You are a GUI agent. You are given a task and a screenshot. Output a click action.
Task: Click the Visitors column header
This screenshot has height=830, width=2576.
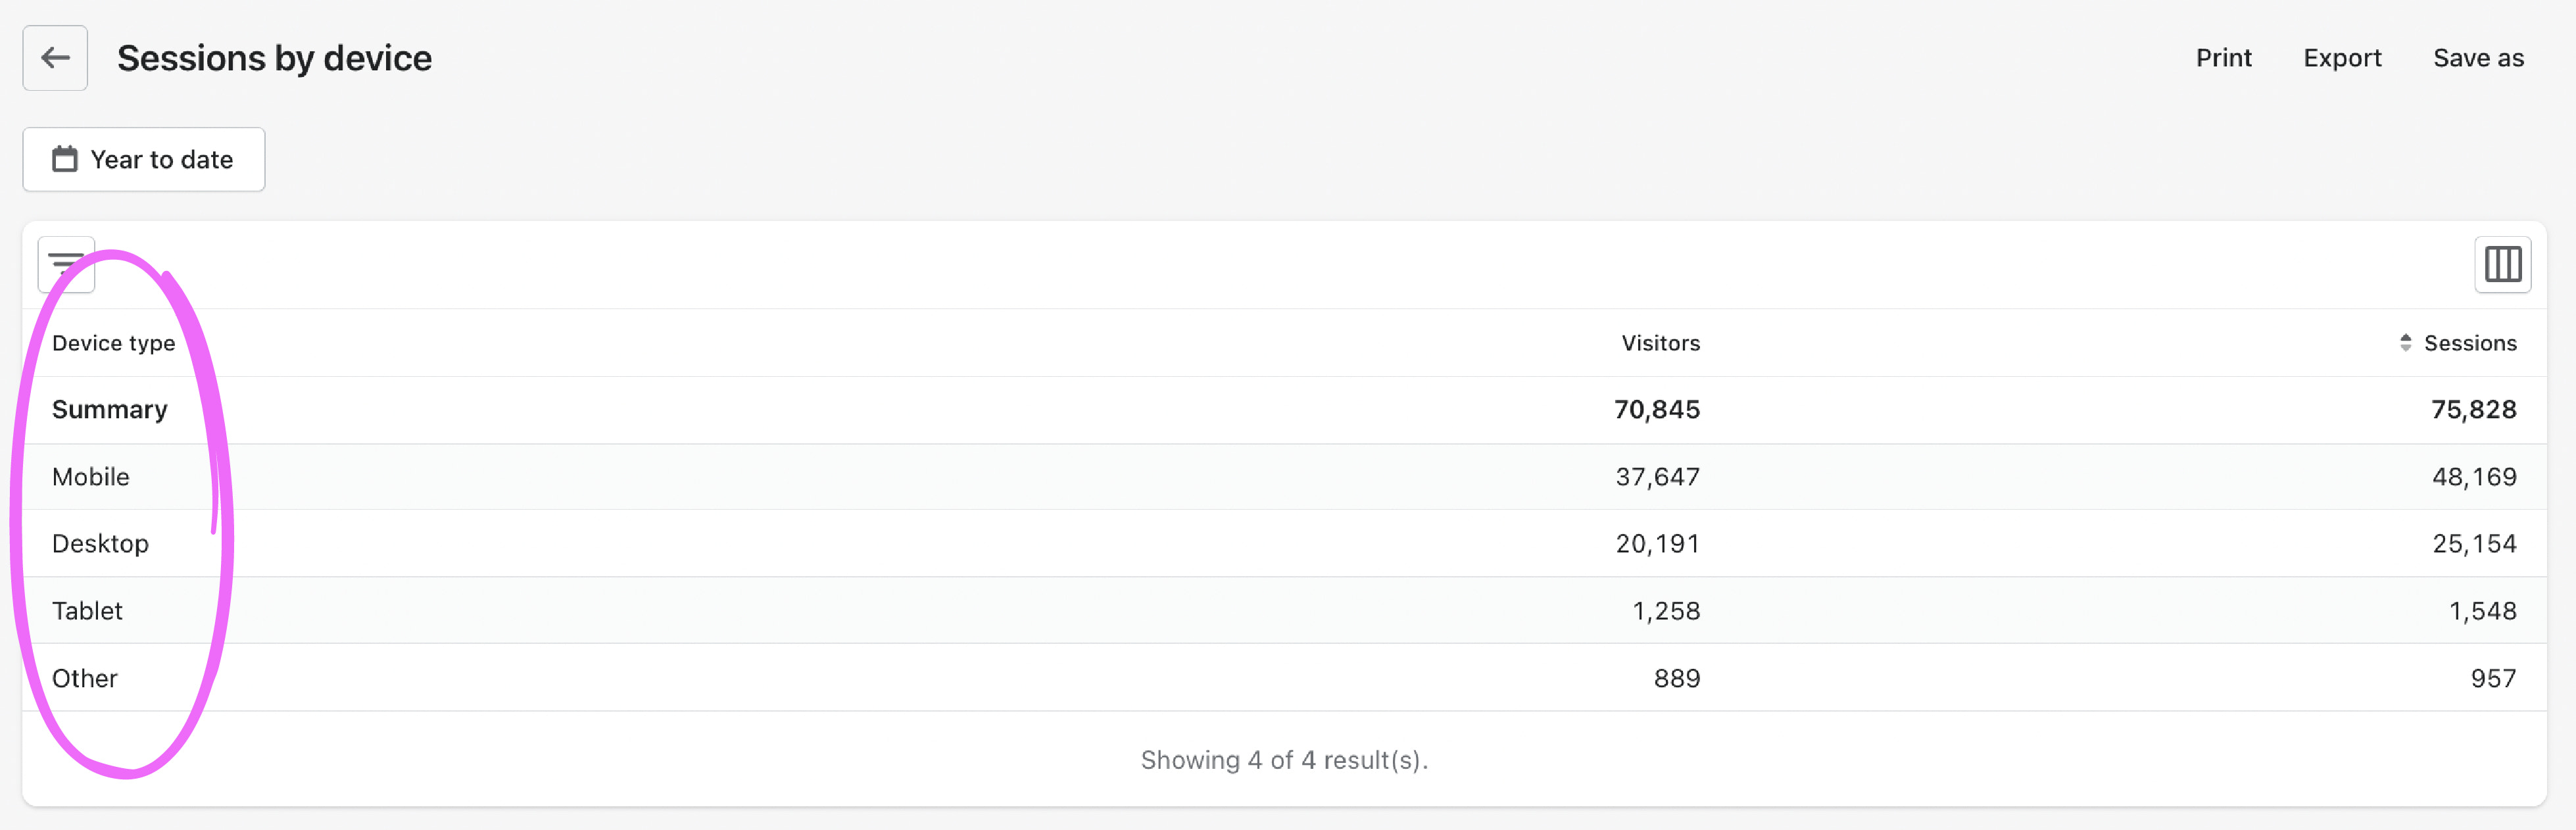pos(1660,343)
